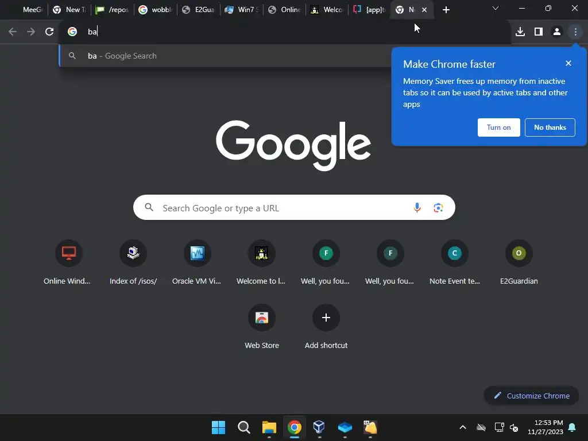
Task: Toggle the side panel icon
Action: (x=539, y=32)
